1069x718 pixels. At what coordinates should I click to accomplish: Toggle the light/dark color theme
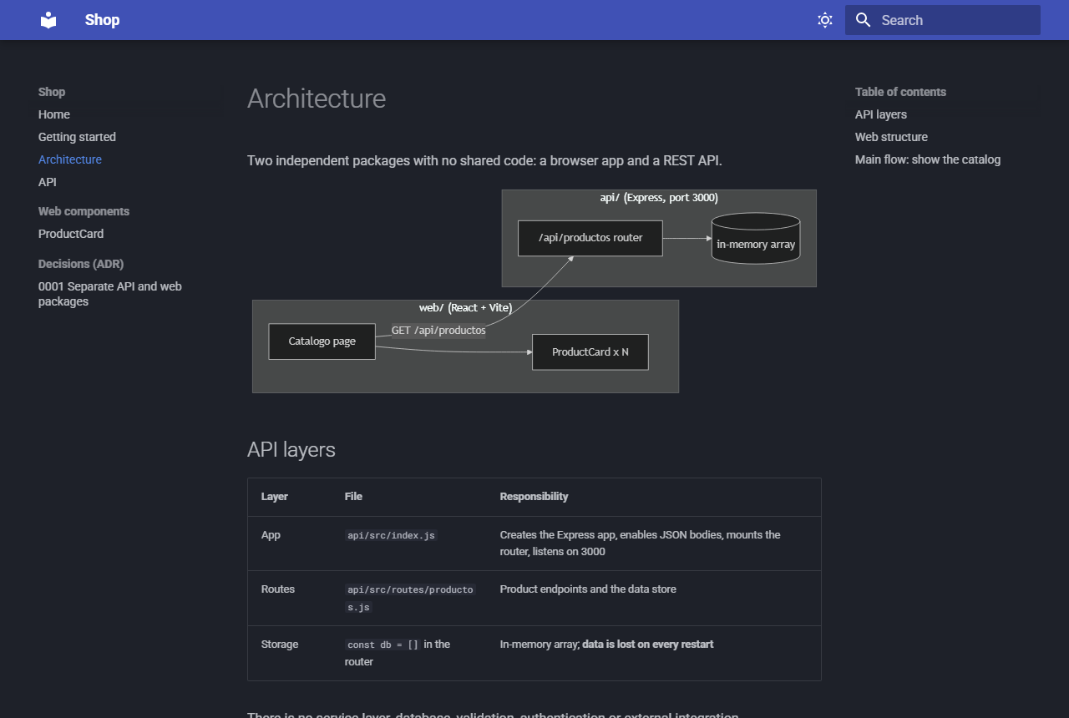tap(825, 20)
